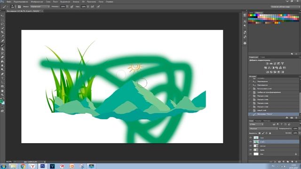Click the add layer mask icon
This screenshot has width=301, height=169.
pyautogui.click(x=279, y=161)
